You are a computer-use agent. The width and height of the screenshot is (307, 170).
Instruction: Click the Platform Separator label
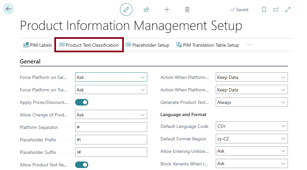(x=39, y=127)
